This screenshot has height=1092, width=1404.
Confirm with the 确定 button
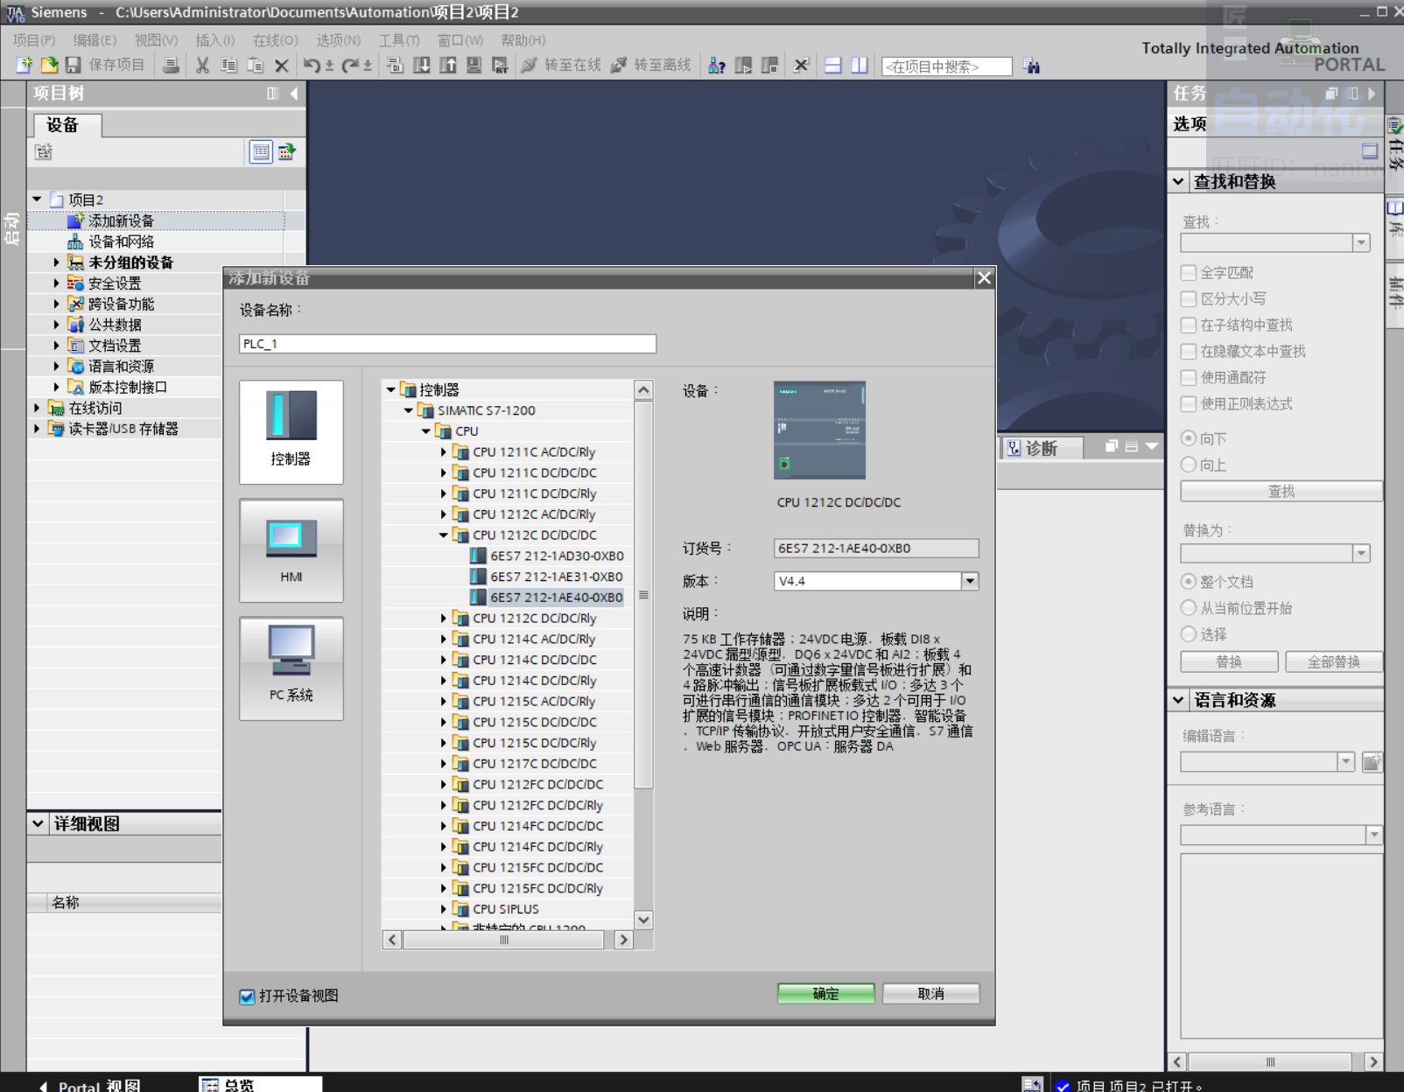point(825,994)
